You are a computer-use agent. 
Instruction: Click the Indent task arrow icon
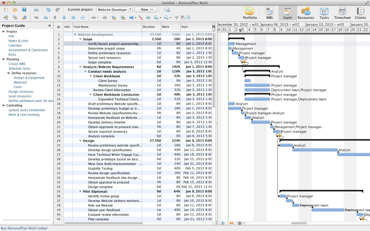pos(36,18)
